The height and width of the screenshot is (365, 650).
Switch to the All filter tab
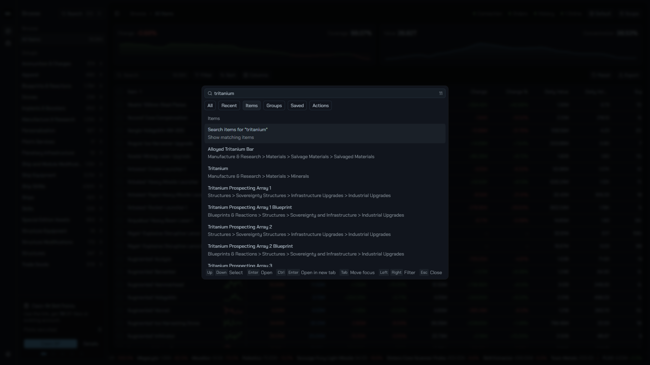(210, 105)
